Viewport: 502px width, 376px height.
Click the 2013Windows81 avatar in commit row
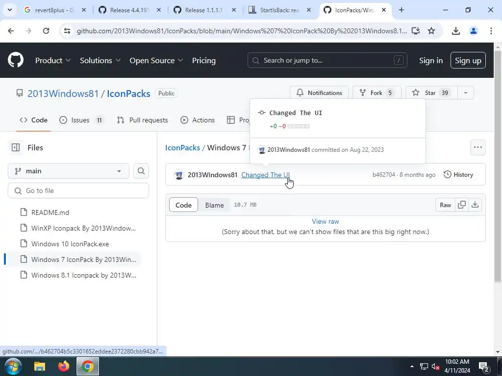click(x=179, y=175)
